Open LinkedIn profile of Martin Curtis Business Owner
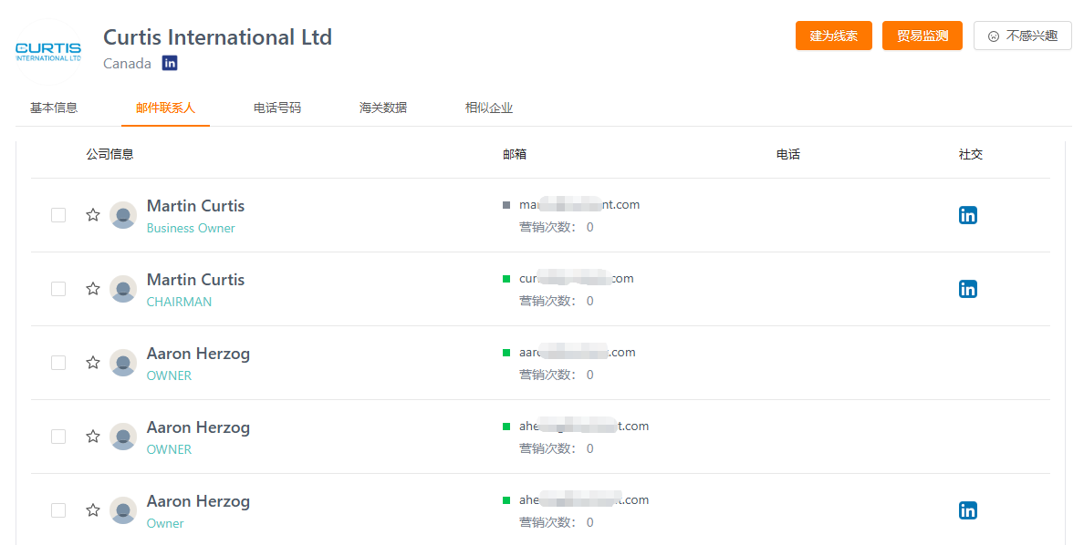The width and height of the screenshot is (1084, 545). coord(968,215)
